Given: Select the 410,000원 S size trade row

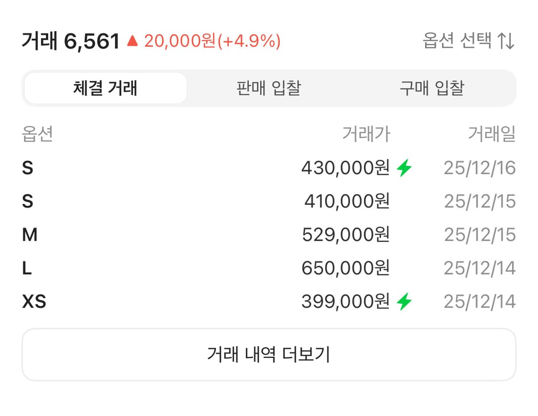Looking at the screenshot, I should click(x=269, y=202).
